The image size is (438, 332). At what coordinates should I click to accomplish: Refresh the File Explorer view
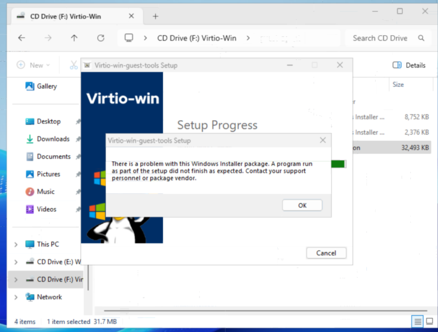101,38
